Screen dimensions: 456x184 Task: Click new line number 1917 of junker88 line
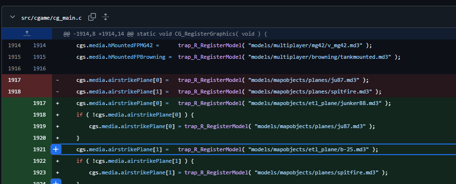[39, 103]
